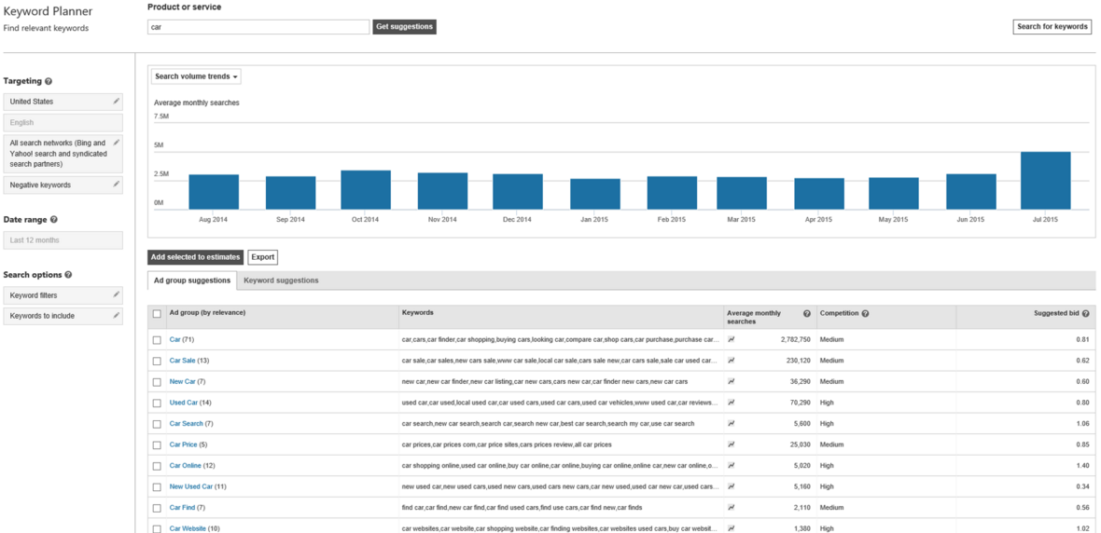Click the Jul 2015 bar in the chart
The height and width of the screenshot is (533, 1101).
[x=1046, y=180]
